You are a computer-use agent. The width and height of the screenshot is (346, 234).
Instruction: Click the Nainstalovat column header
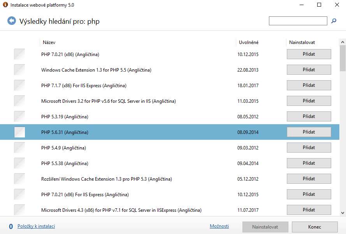[302, 42]
